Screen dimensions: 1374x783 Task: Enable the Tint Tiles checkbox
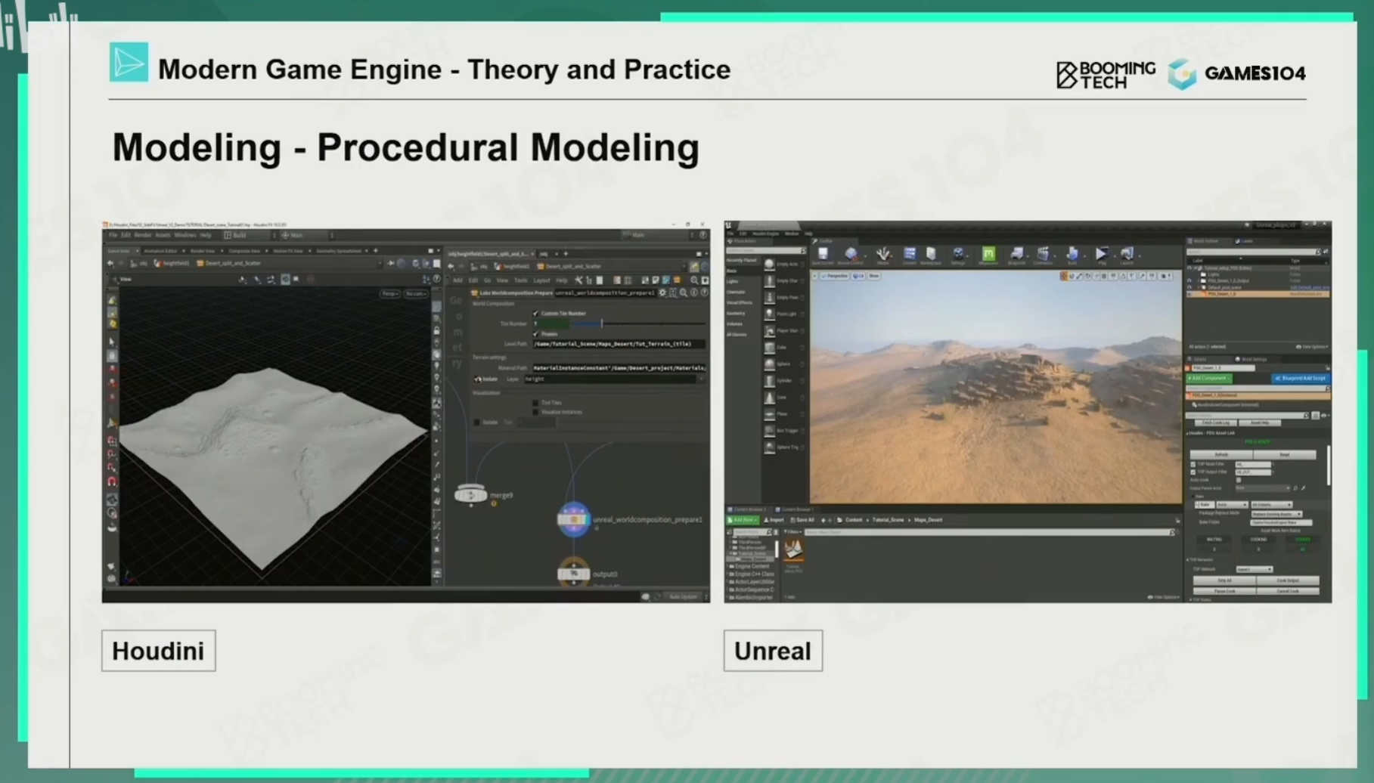pyautogui.click(x=535, y=403)
